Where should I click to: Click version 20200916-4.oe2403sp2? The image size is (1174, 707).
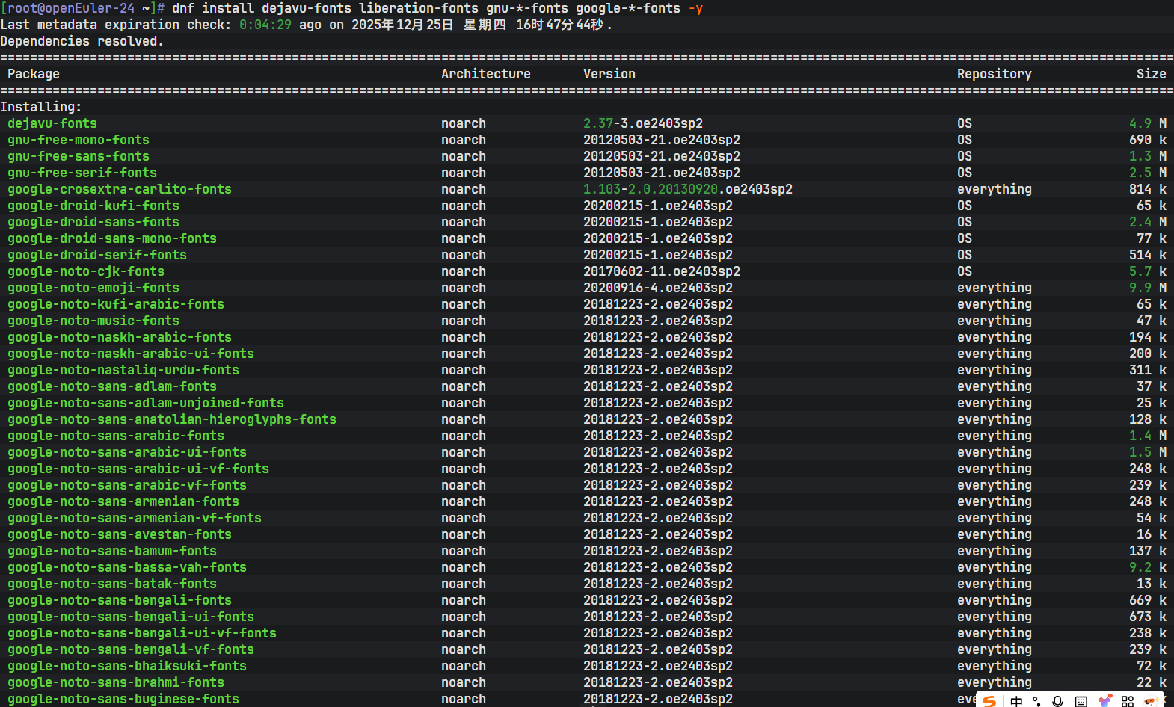click(x=658, y=288)
